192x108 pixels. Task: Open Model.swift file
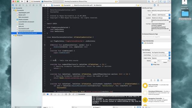click(x=22, y=15)
